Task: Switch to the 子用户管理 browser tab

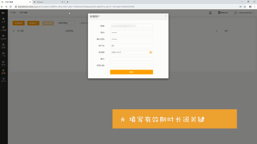Action: click(16, 2)
